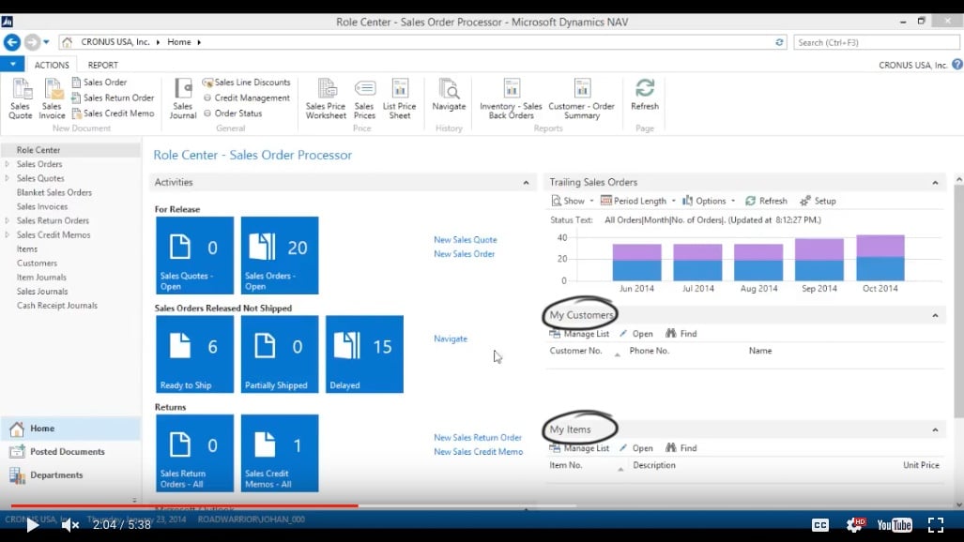Open the Sales Journal ribbon icon
The width and height of the screenshot is (964, 542).
(183, 94)
